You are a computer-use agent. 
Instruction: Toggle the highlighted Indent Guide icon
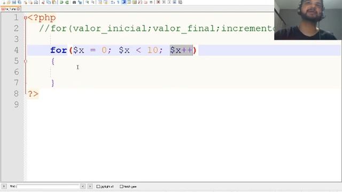pos(124,2)
